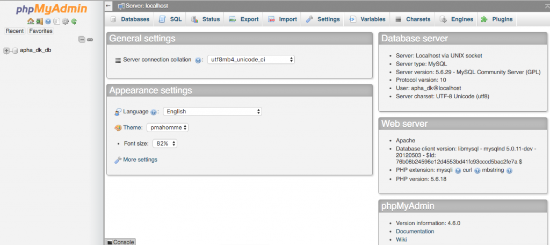The image size is (550, 245).
Task: Click the database cylinder icon beside apha_dk_db
Action: pos(15,51)
